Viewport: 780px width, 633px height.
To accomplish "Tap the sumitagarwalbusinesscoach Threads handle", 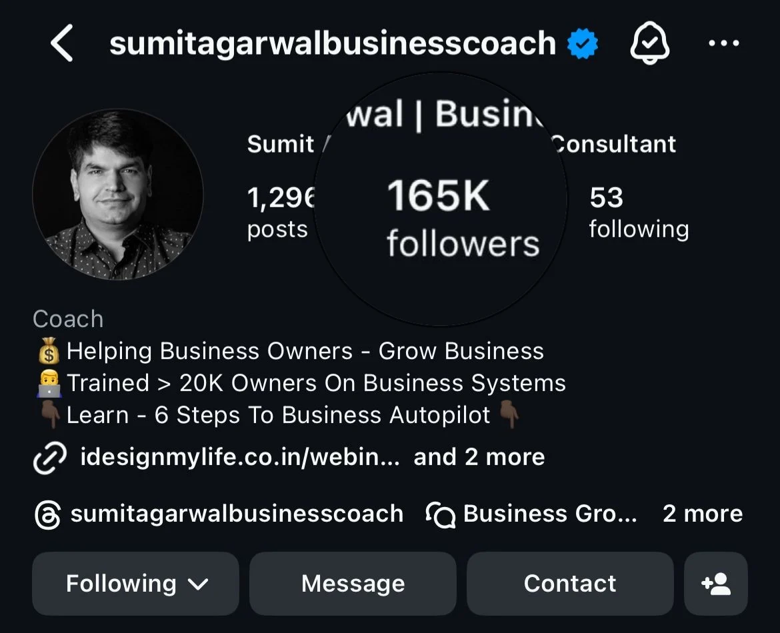I will (x=237, y=514).
